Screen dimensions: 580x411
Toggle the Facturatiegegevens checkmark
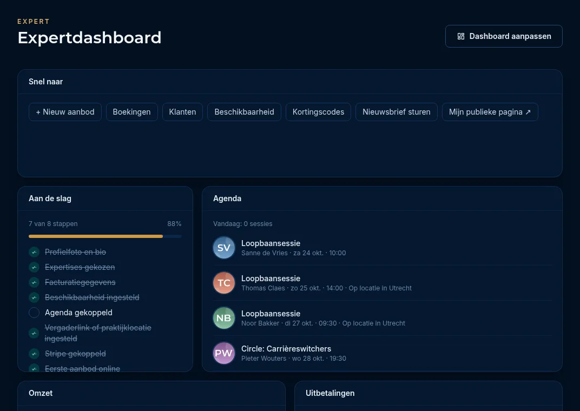click(34, 282)
